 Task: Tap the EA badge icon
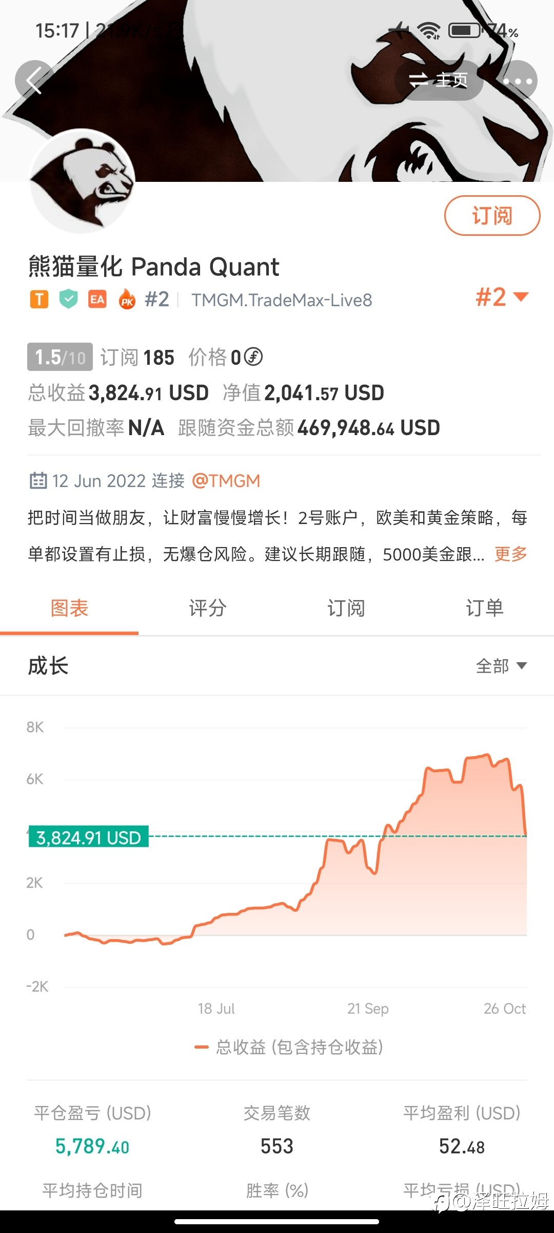coord(97,299)
